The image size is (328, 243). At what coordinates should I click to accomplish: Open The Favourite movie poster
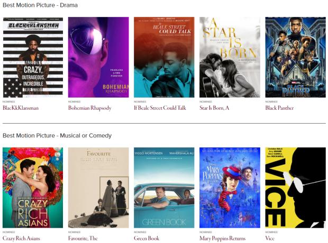[x=98, y=188]
